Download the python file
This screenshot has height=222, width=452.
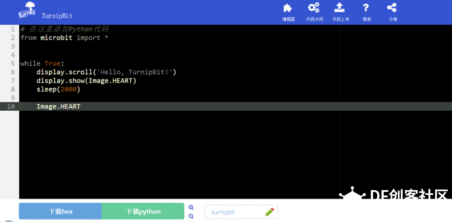(143, 211)
